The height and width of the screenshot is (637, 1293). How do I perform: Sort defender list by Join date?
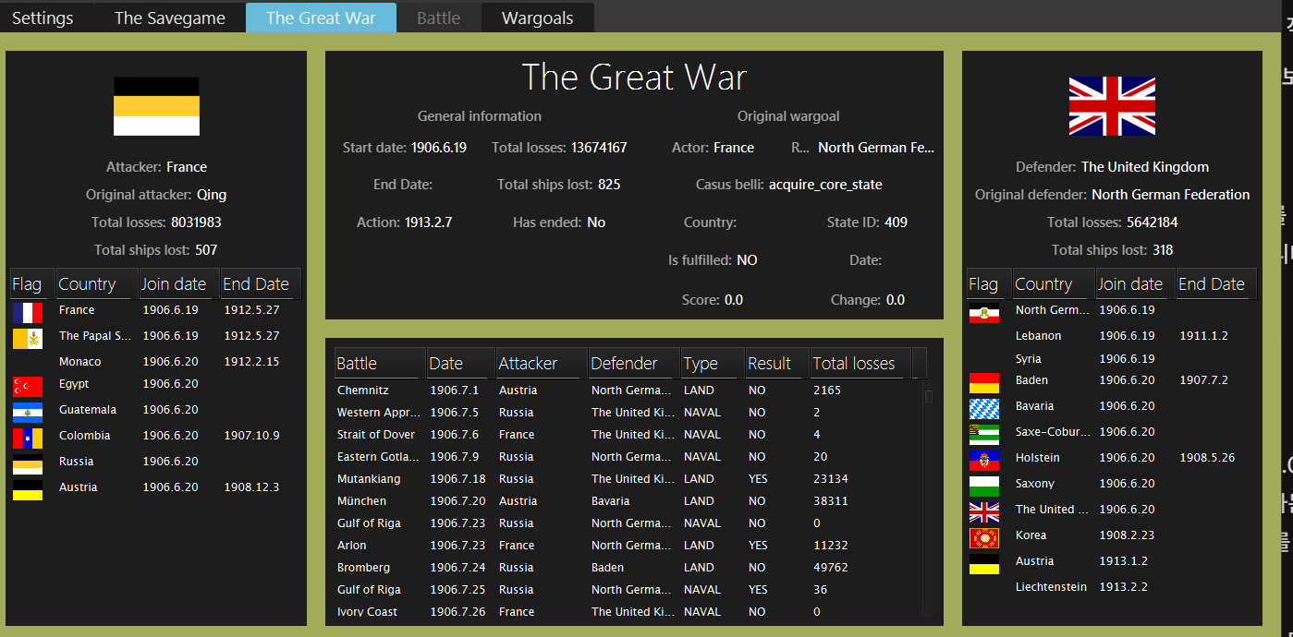pyautogui.click(x=1136, y=284)
